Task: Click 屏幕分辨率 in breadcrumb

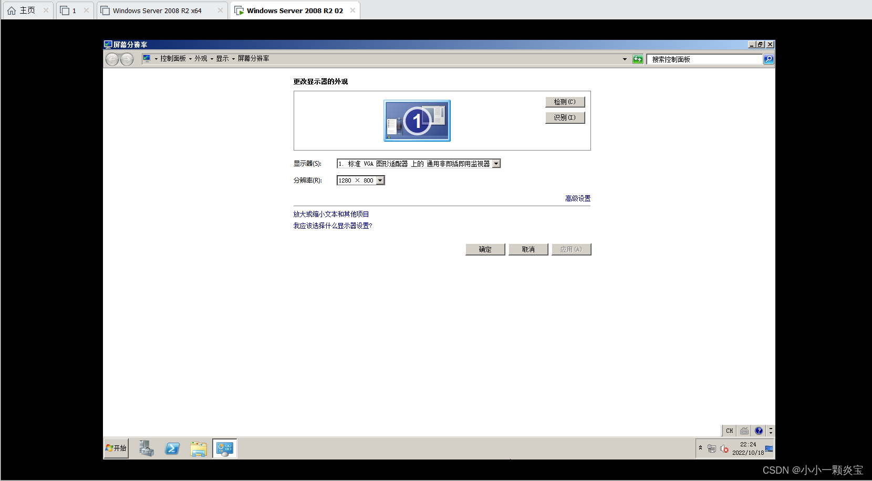Action: [x=253, y=59]
